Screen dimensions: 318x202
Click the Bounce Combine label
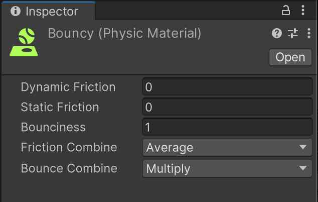click(x=69, y=168)
